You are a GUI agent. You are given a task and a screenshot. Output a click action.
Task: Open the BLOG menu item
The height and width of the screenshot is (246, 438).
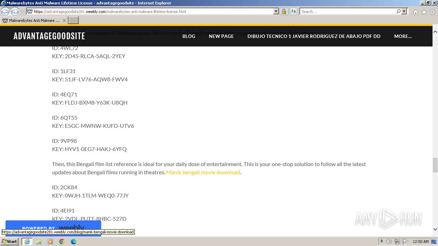(189, 36)
